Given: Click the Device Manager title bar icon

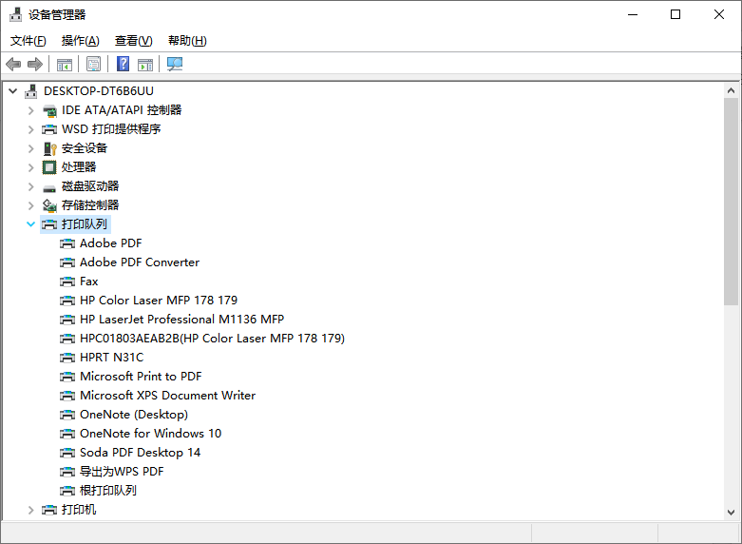Looking at the screenshot, I should (x=15, y=14).
